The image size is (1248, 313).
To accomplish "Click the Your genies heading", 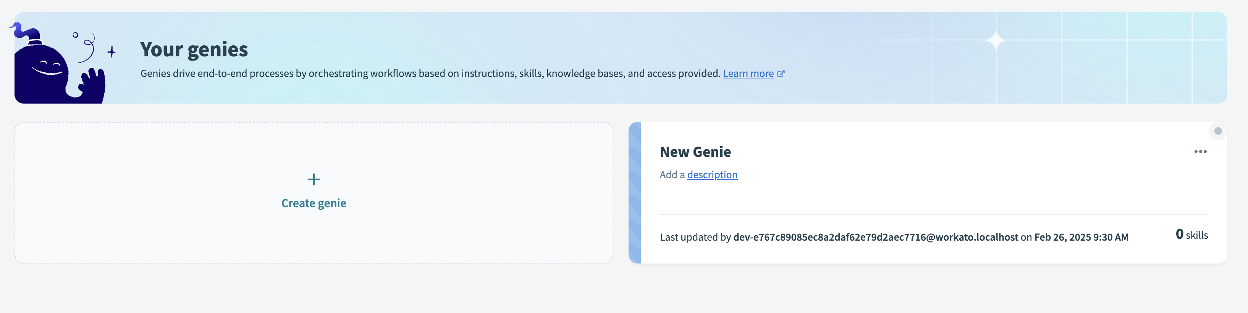I will coord(194,49).
